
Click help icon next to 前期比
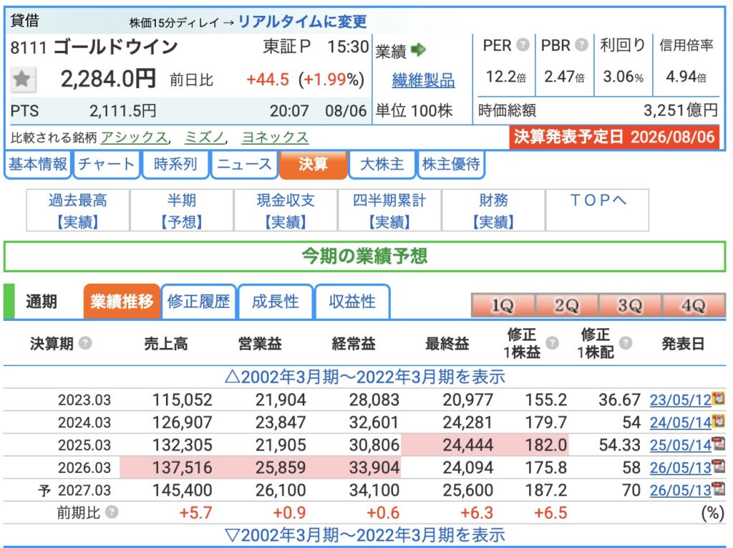coord(111,512)
